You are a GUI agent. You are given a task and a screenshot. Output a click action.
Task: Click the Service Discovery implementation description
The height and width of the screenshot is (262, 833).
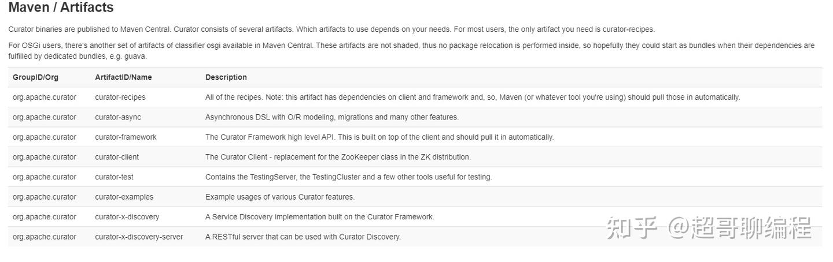pos(319,217)
